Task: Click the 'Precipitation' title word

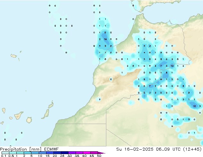Action: 13,149
